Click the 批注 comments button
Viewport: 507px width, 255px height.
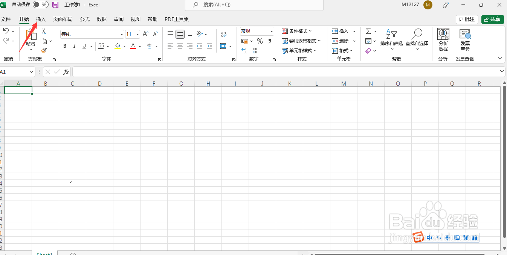point(467,19)
